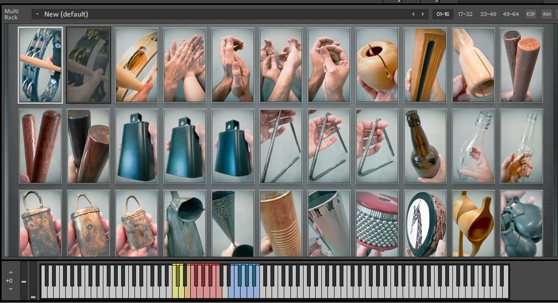Choose the smallest rusty hand bell
This screenshot has width=558, height=303.
click(137, 224)
